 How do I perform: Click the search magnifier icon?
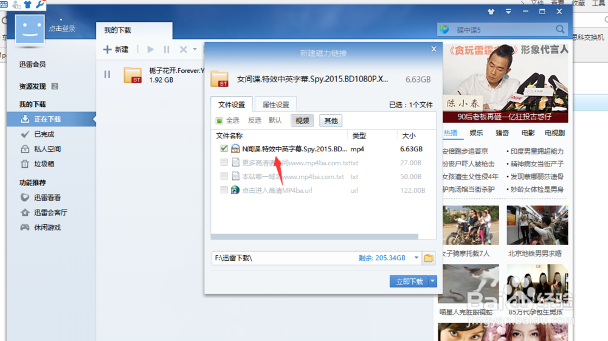(x=560, y=29)
